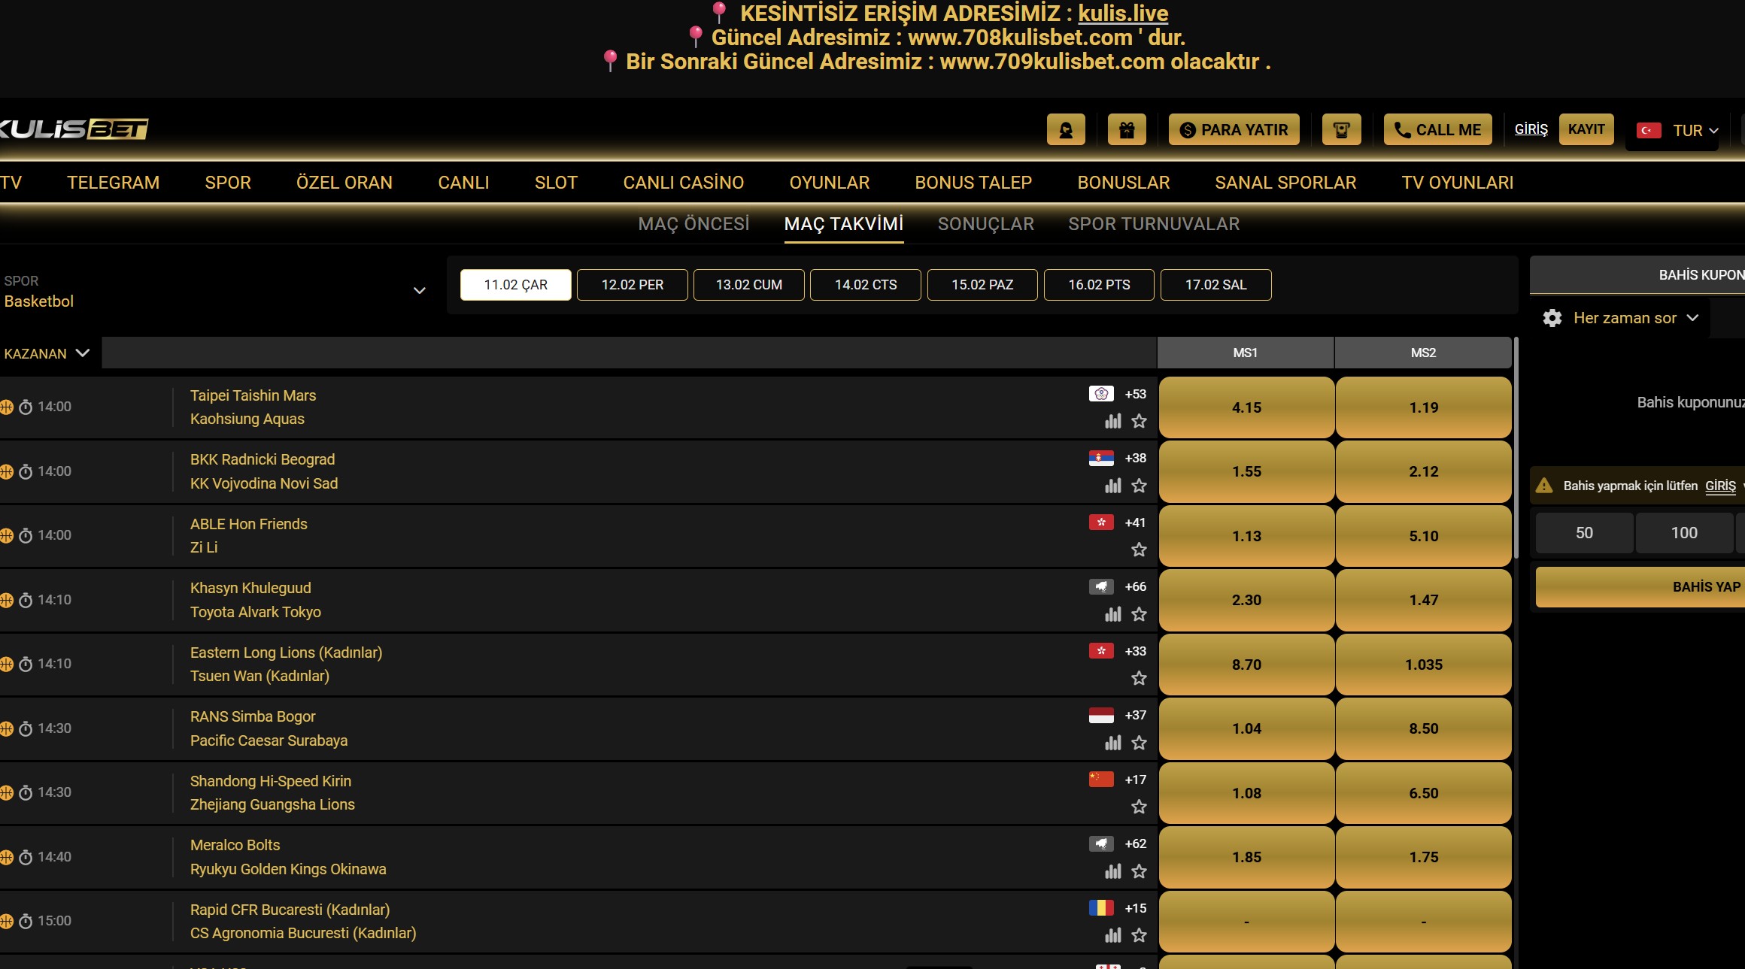Favorite the ABLE Hon Friends match
Viewport: 1745px width, 969px height.
click(1139, 550)
